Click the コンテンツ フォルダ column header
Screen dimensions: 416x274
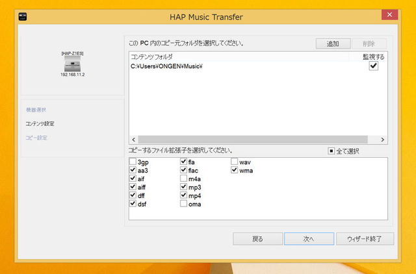(239, 56)
